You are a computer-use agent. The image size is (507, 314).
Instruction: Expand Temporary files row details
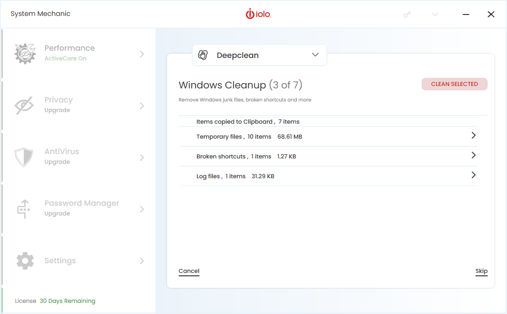[473, 135]
